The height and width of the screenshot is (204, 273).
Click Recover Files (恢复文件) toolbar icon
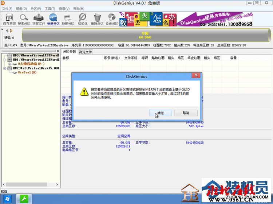[x=39, y=19]
